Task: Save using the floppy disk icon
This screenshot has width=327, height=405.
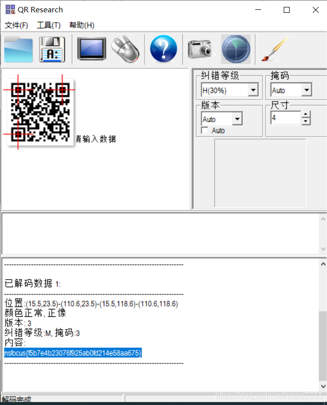Action: click(52, 49)
